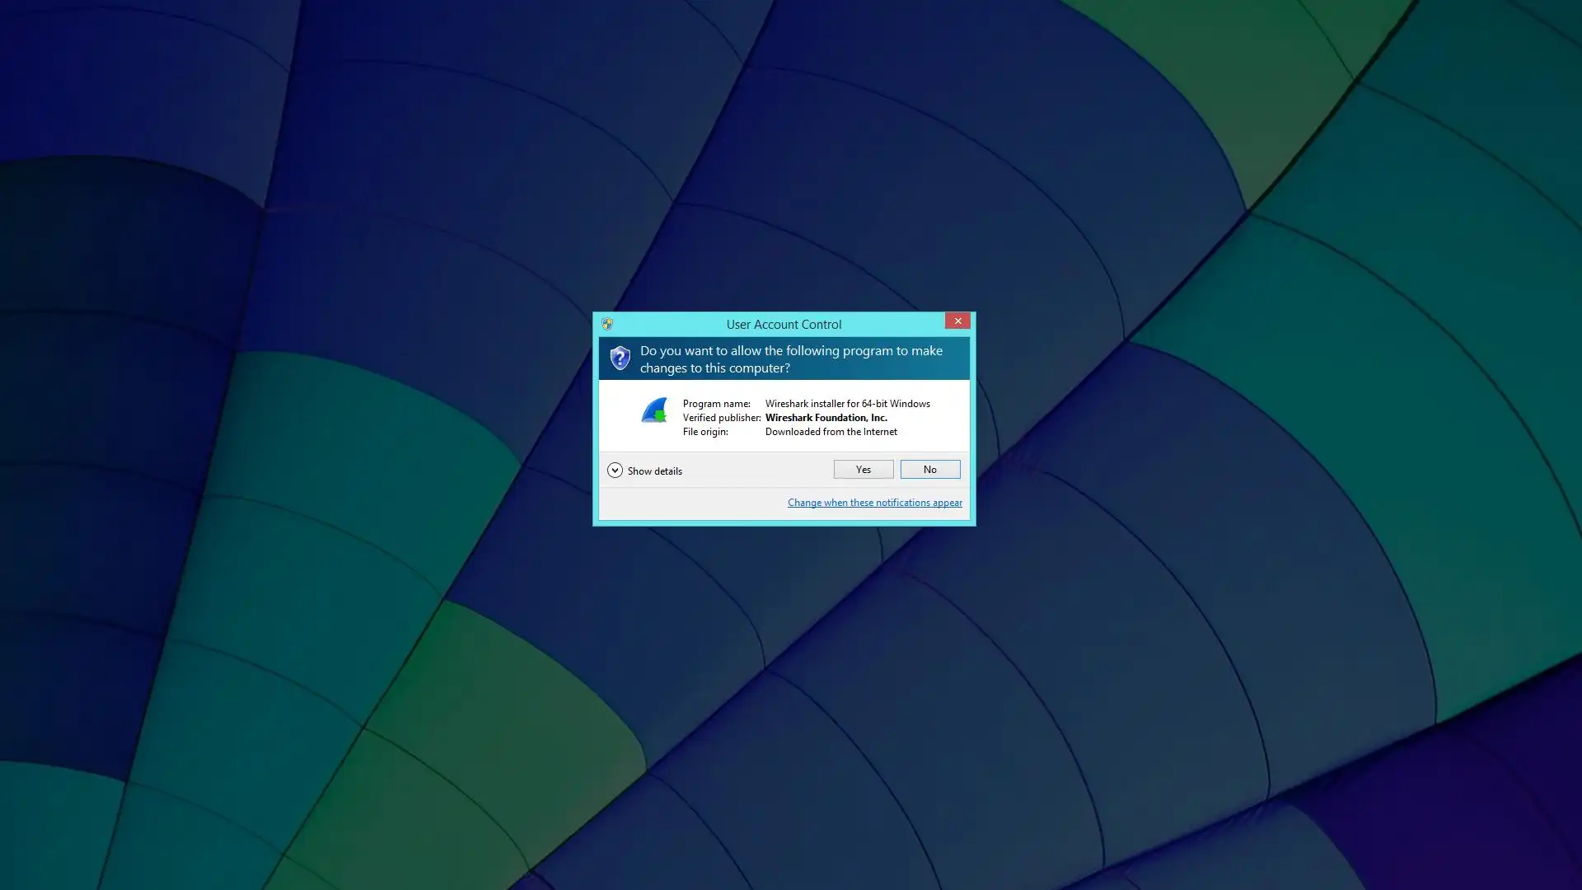Click the teal banner area behind the question
The image size is (1582, 890).
[x=957, y=368]
